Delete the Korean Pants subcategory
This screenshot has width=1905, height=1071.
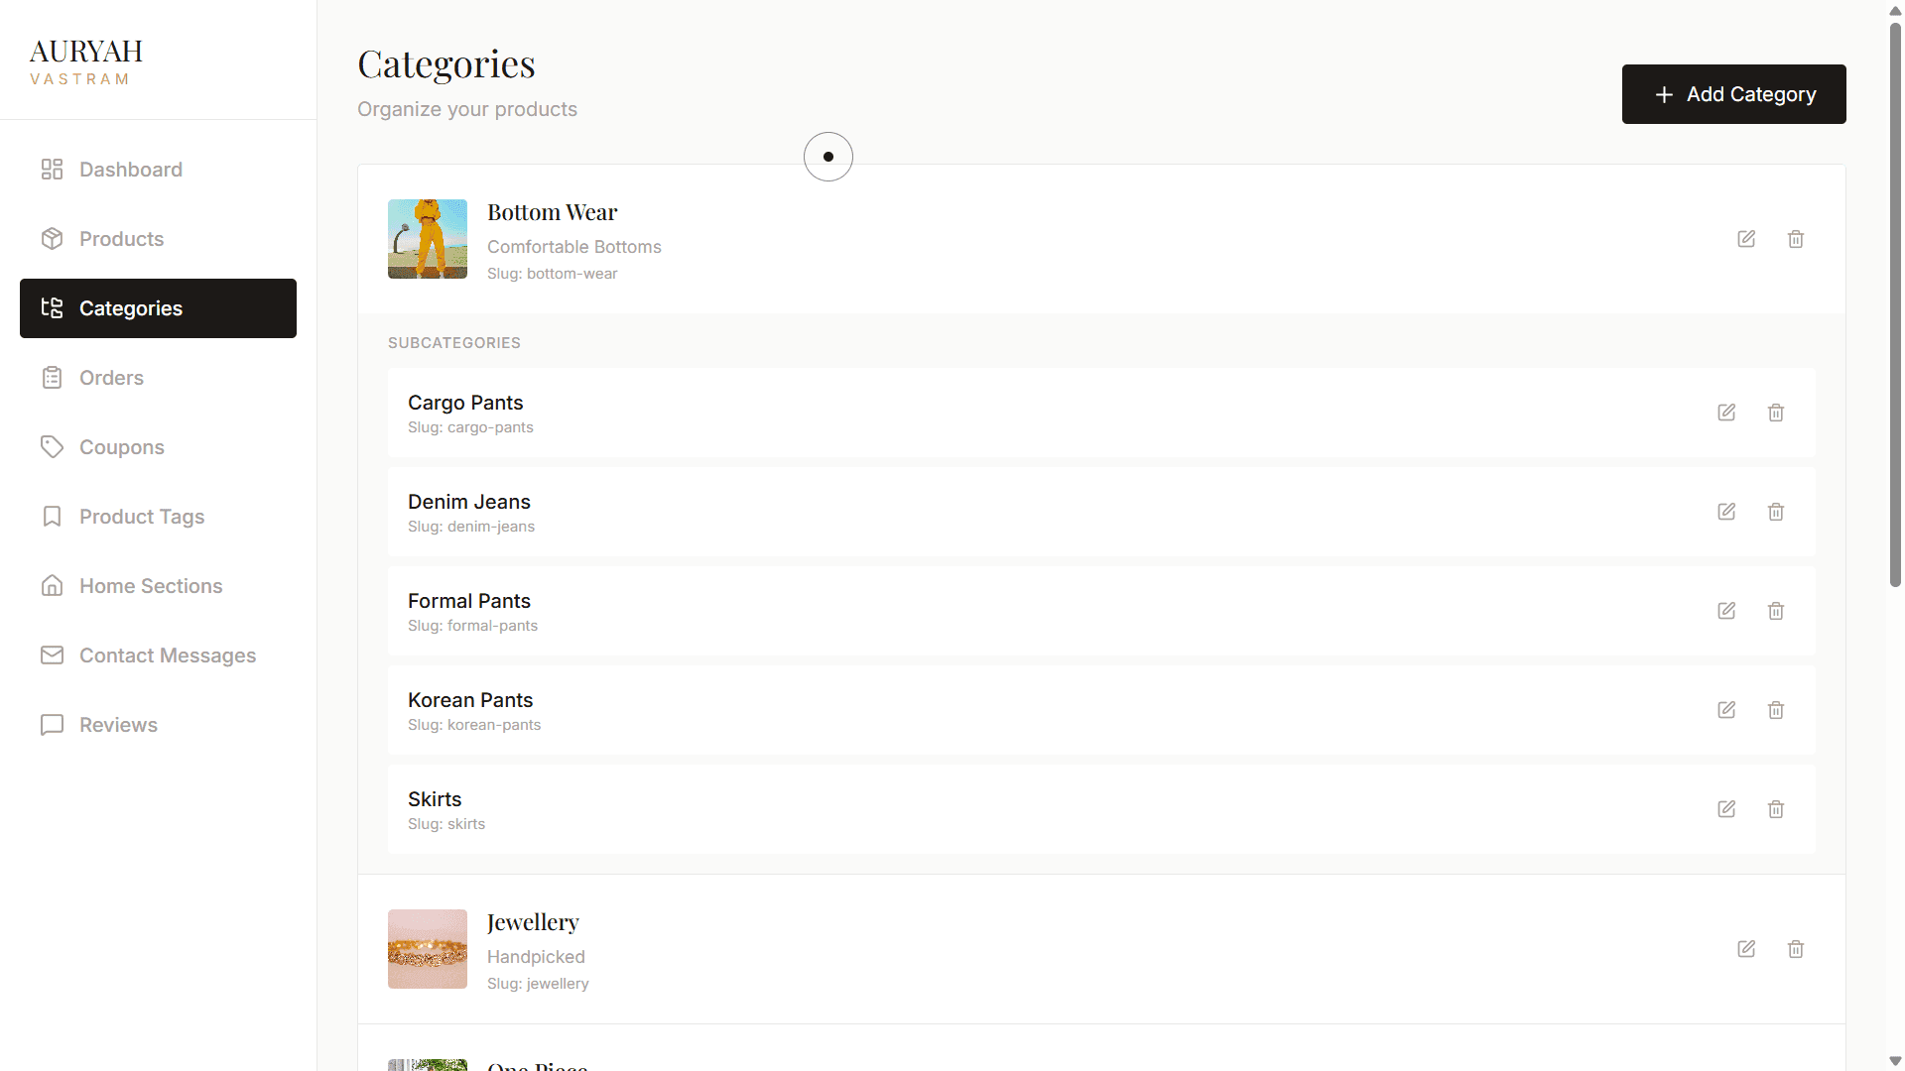(x=1776, y=710)
